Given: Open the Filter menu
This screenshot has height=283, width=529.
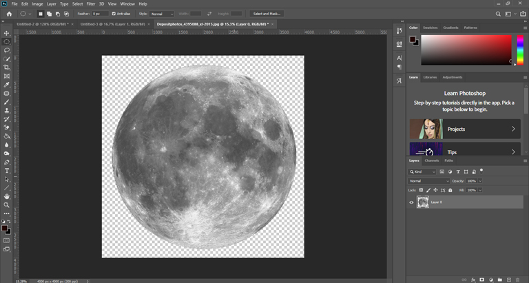Looking at the screenshot, I should coord(91,4).
